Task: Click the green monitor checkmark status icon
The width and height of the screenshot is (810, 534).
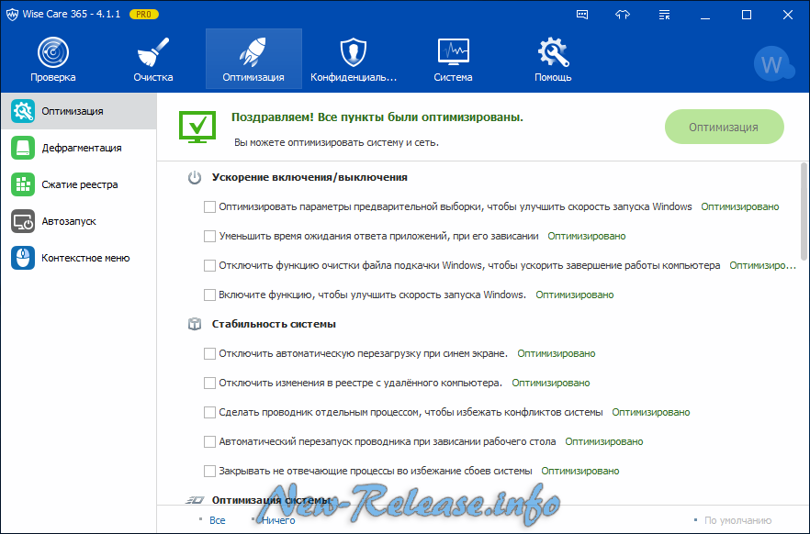Action: tap(197, 127)
